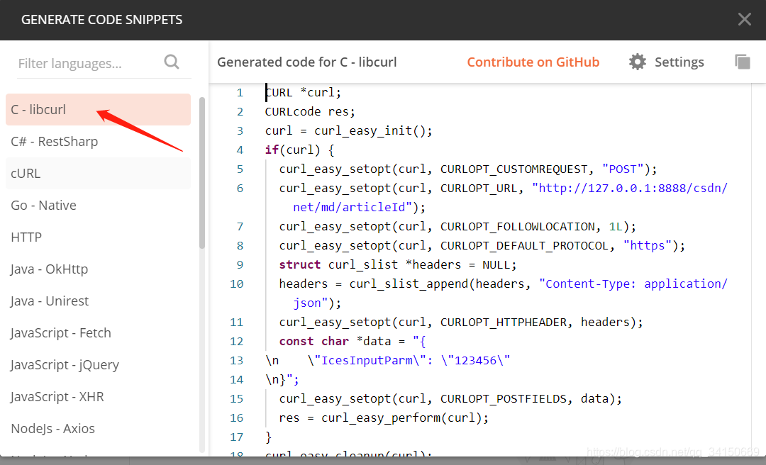Click 'res = curl_easy_perform(curl);' line
This screenshot has width=766, height=465.
(384, 418)
